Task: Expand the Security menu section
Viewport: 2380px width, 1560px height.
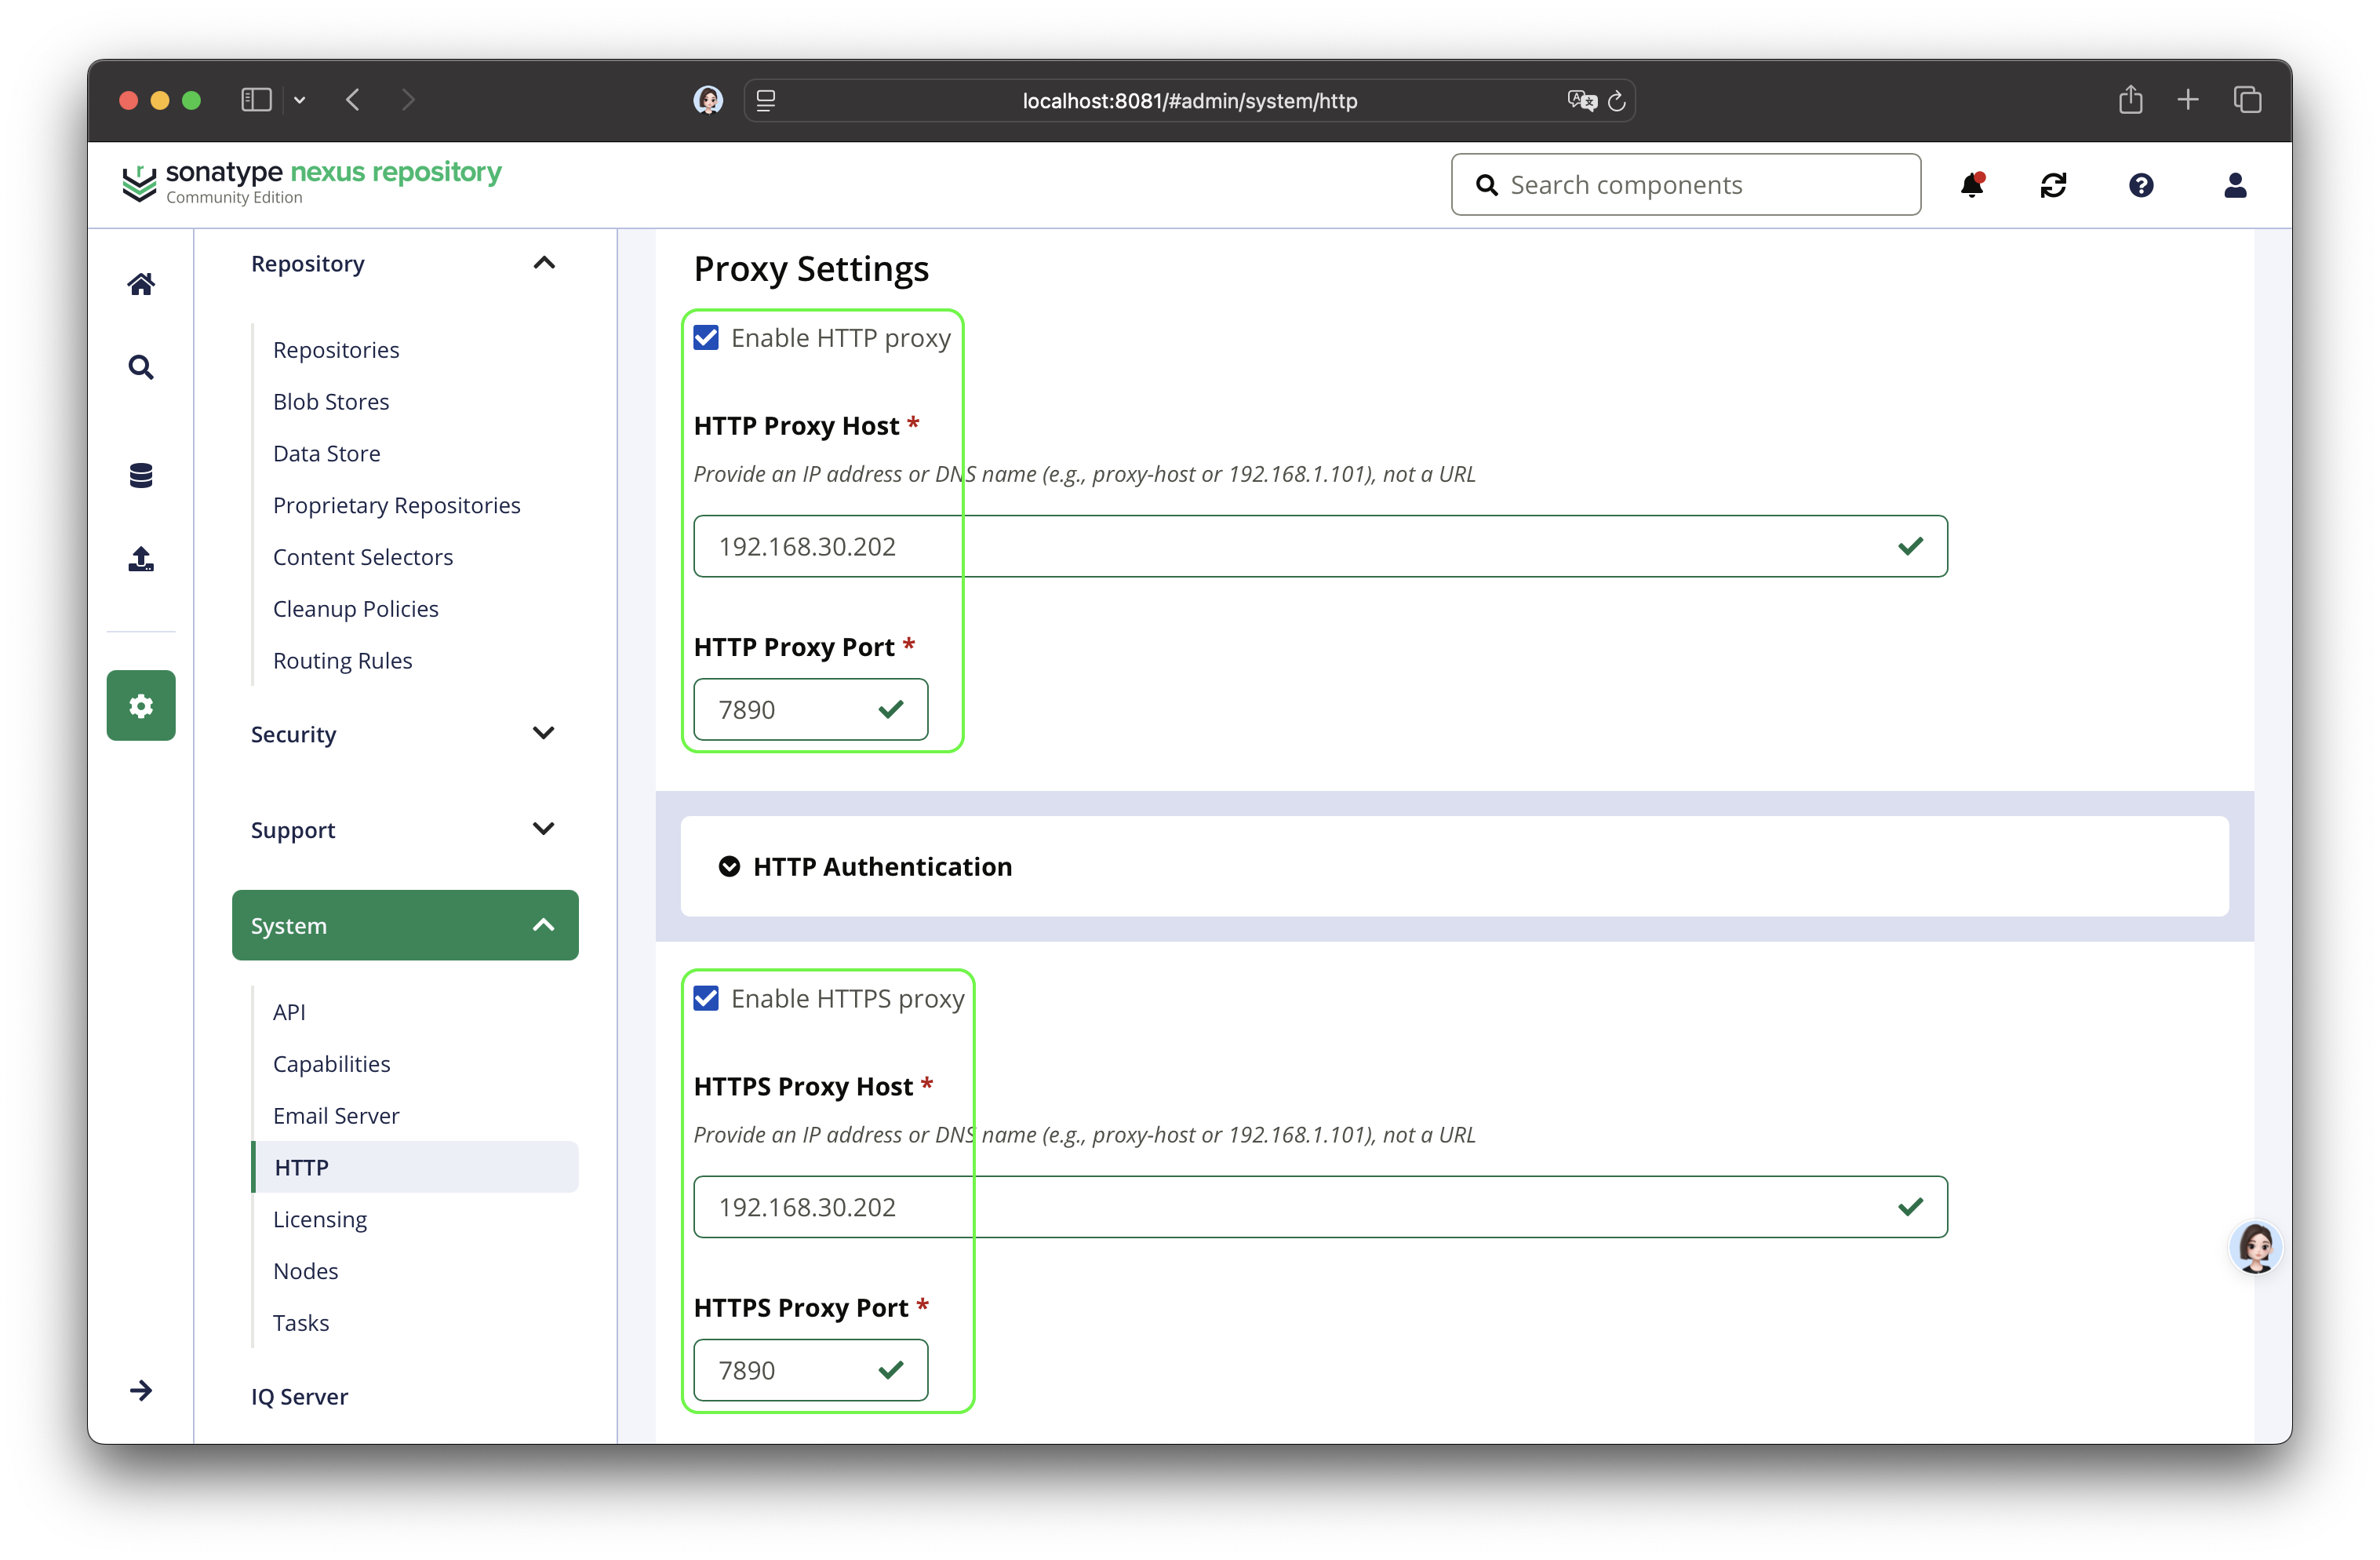Action: [544, 734]
